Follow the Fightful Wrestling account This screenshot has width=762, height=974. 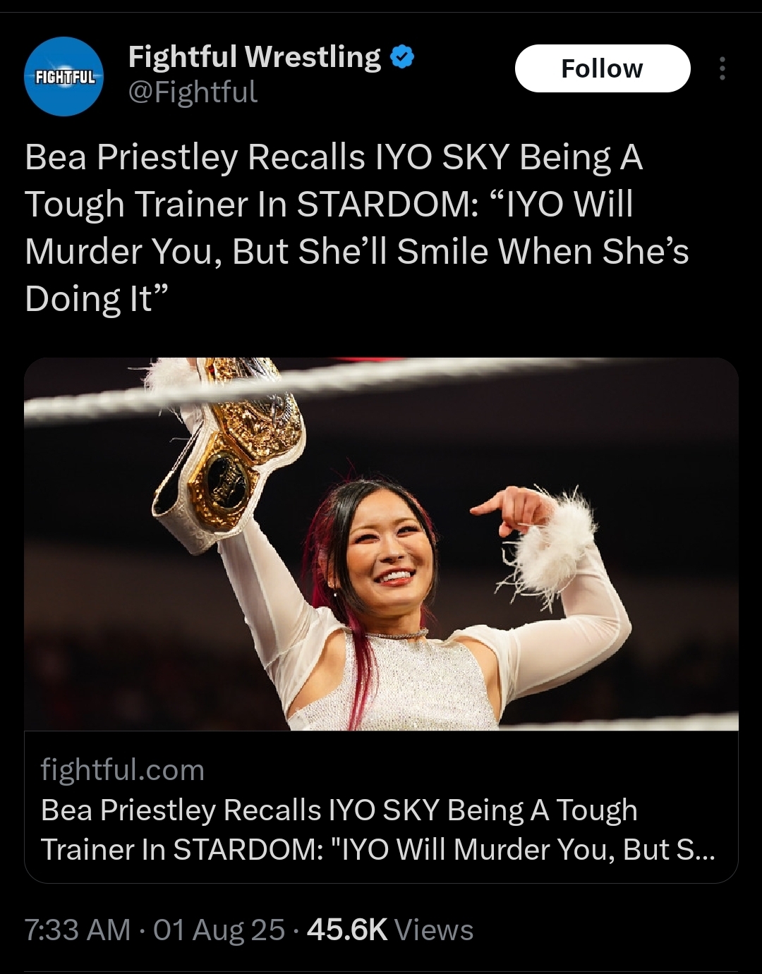tap(603, 68)
